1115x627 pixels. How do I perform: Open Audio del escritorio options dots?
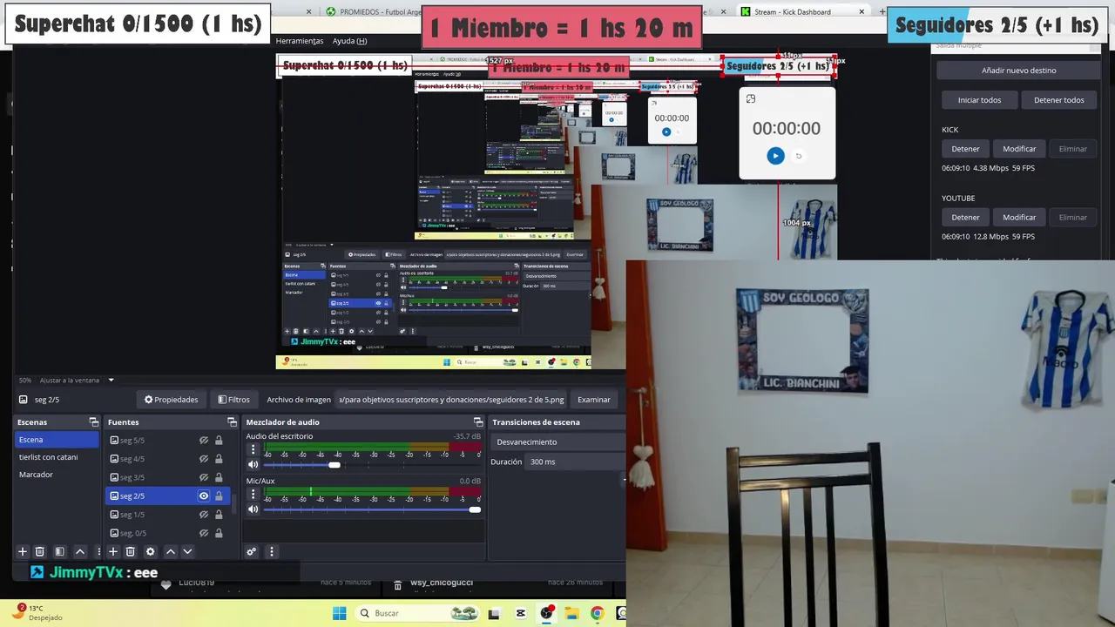(x=253, y=449)
